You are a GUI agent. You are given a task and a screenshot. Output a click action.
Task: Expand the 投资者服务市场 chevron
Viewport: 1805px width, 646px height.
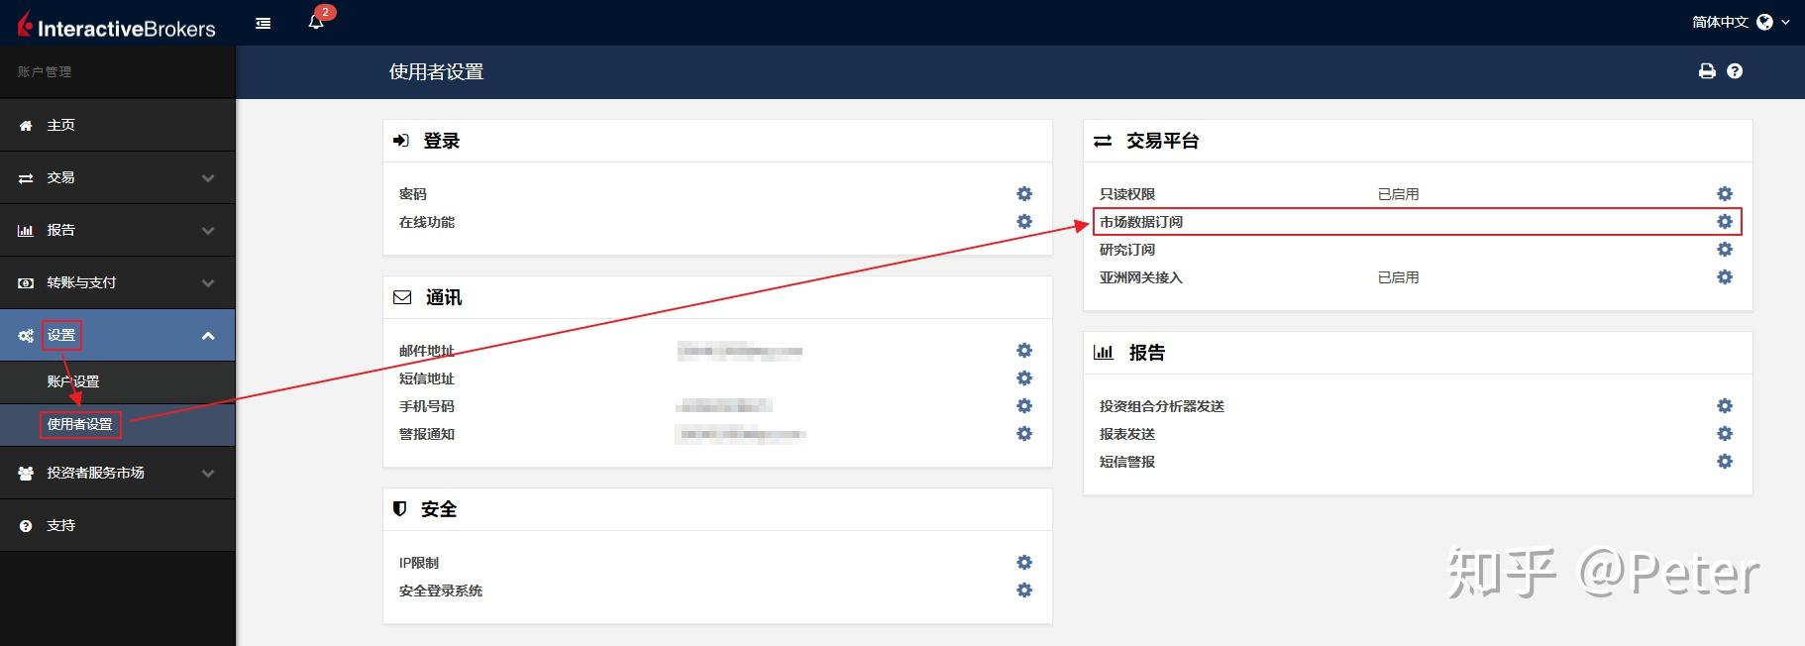[208, 474]
